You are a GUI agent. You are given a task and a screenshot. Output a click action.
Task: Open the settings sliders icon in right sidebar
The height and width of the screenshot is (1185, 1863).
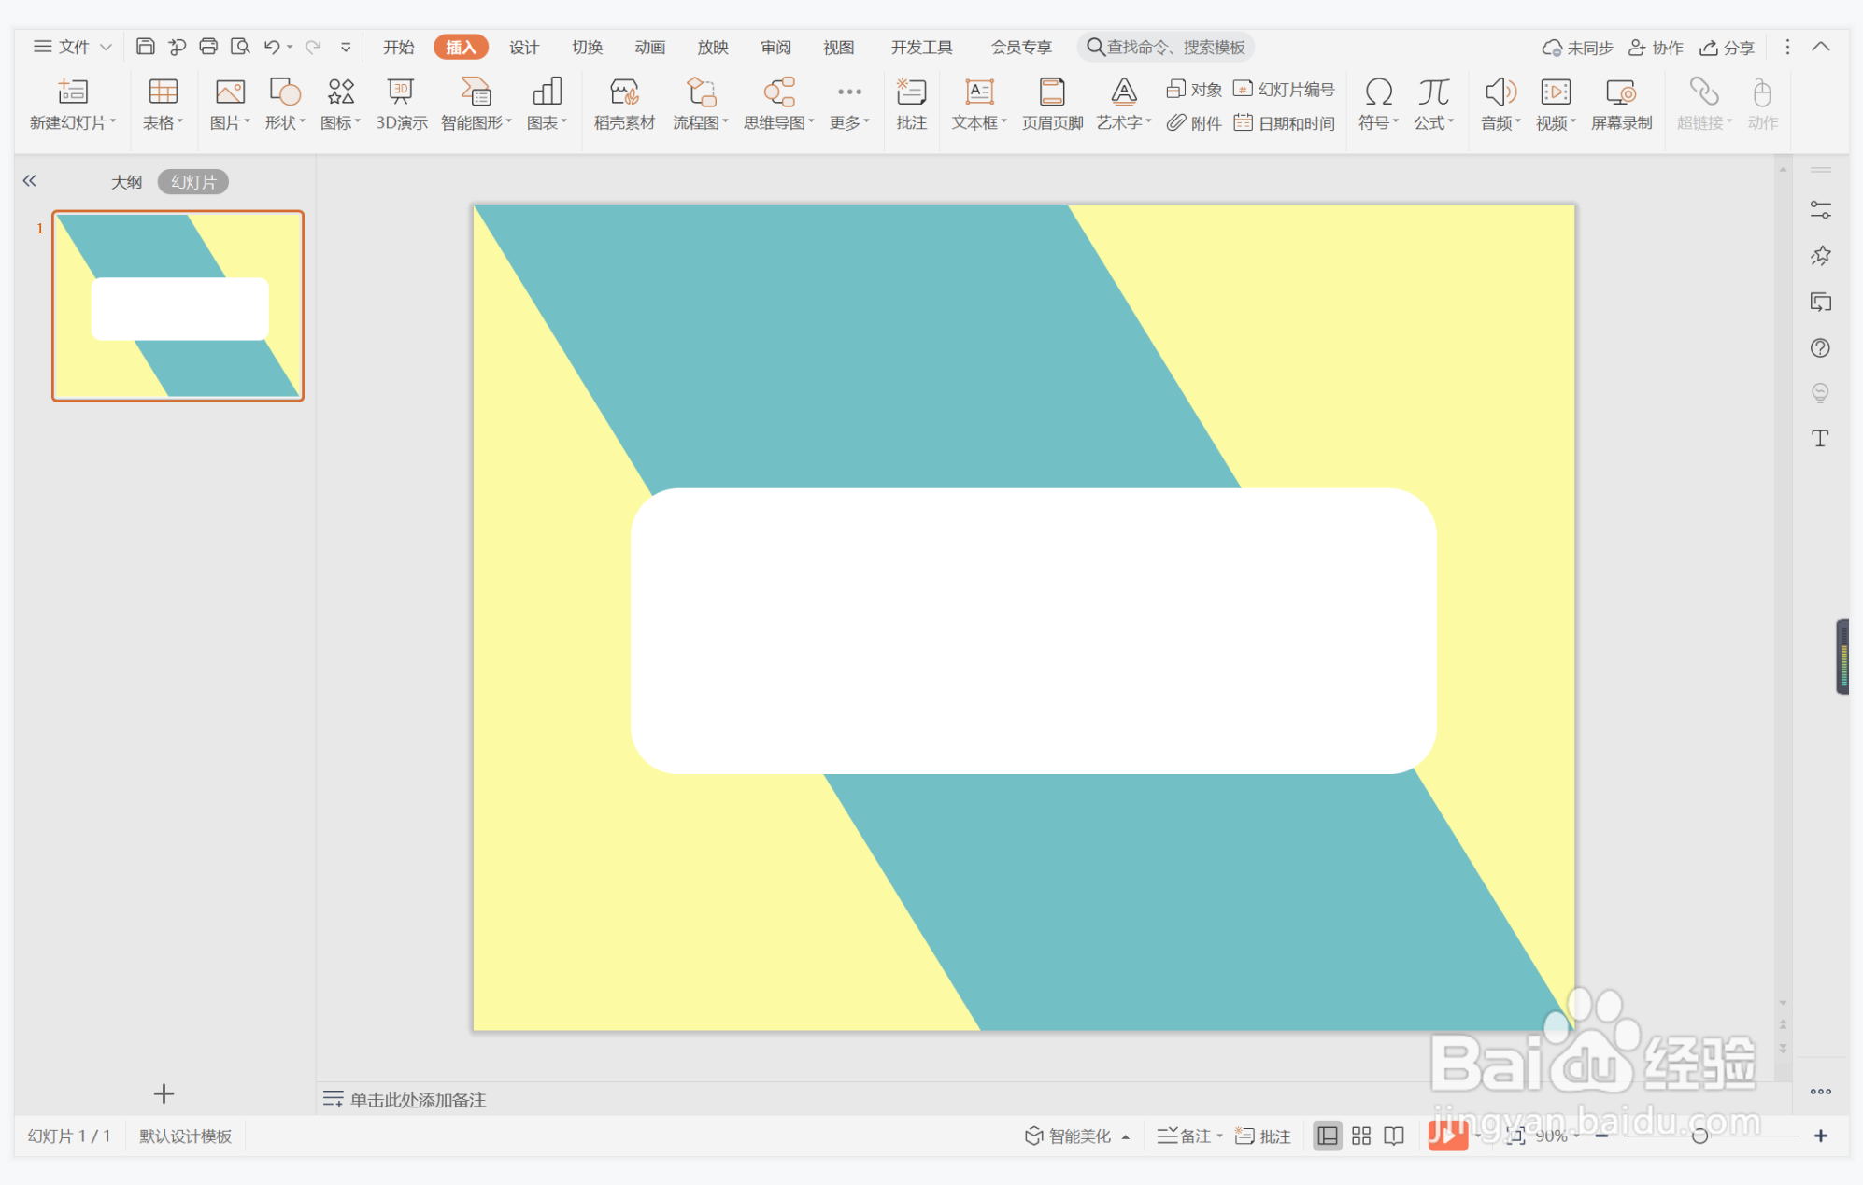coord(1820,210)
